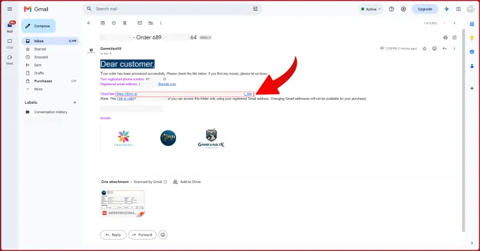Show Scanned by Gmail info icon

point(165,182)
